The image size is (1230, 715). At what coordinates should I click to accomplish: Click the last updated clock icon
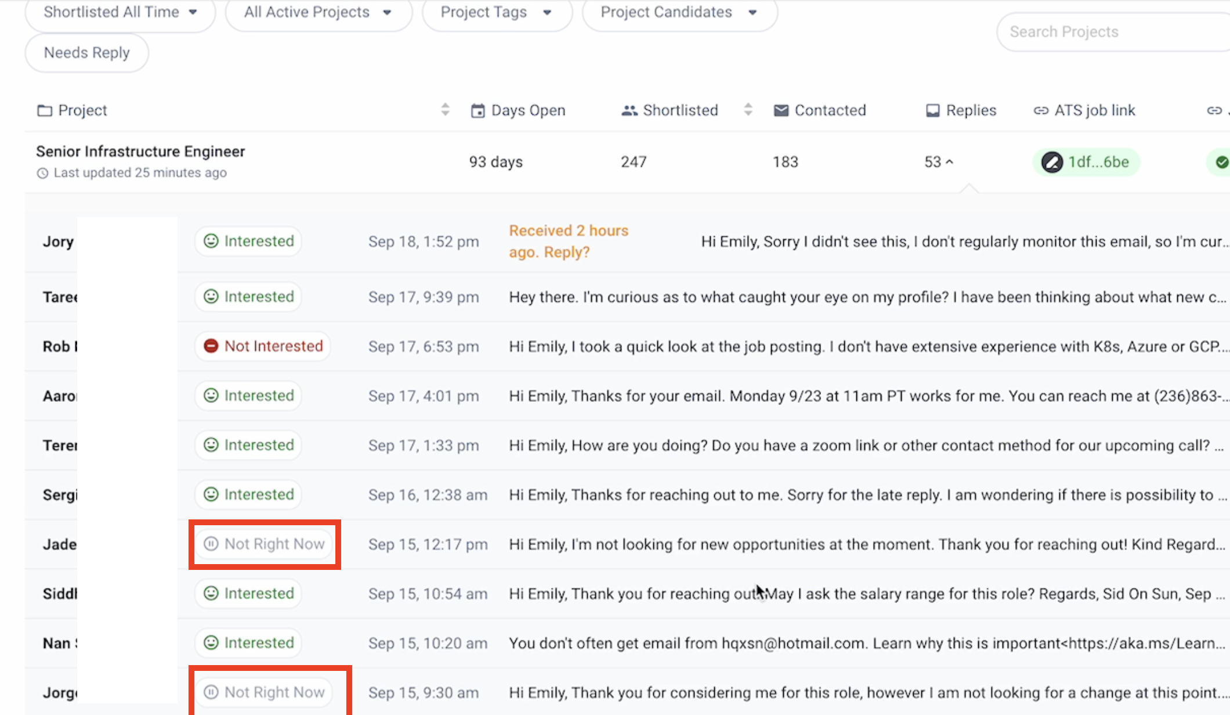click(42, 173)
